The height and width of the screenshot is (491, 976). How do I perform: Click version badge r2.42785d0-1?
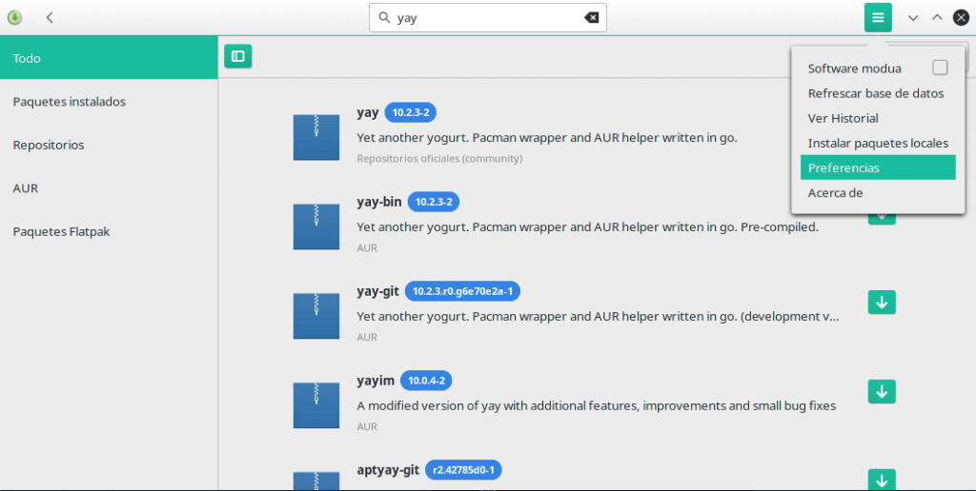[463, 470]
